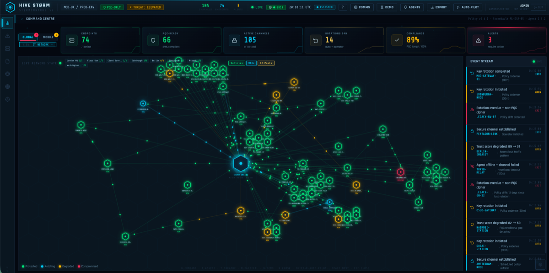Click the Active Channels lock icon
The height and width of the screenshot is (273, 549).
(235, 41)
